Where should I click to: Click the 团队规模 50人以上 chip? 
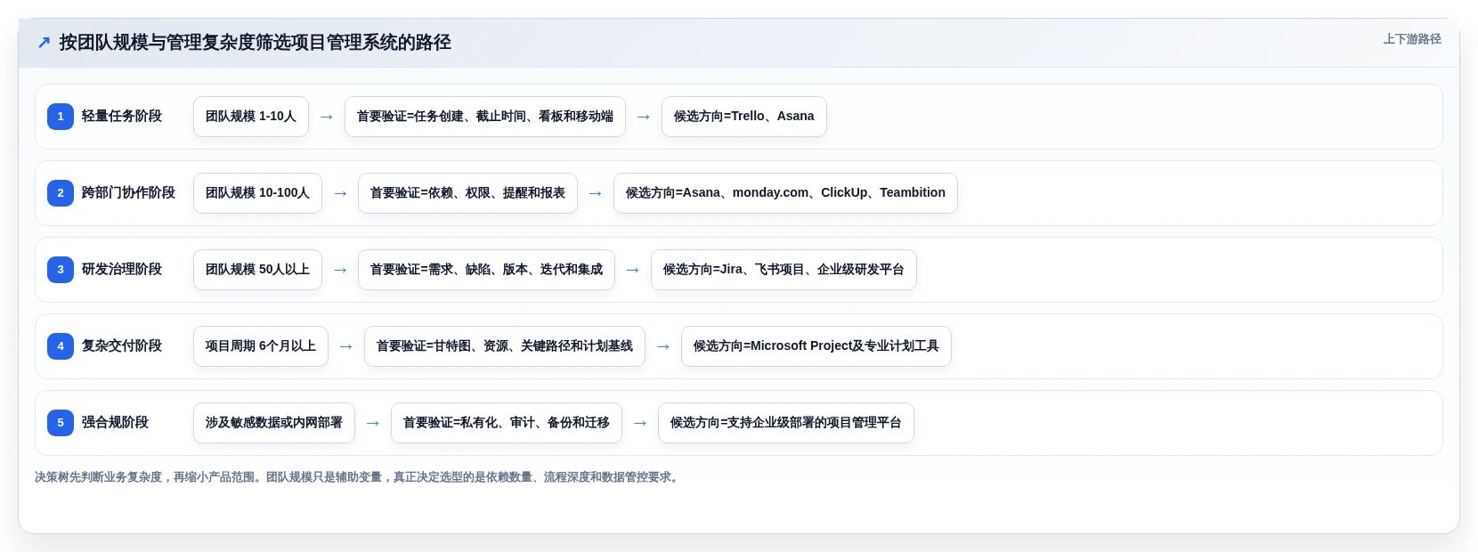(x=257, y=270)
